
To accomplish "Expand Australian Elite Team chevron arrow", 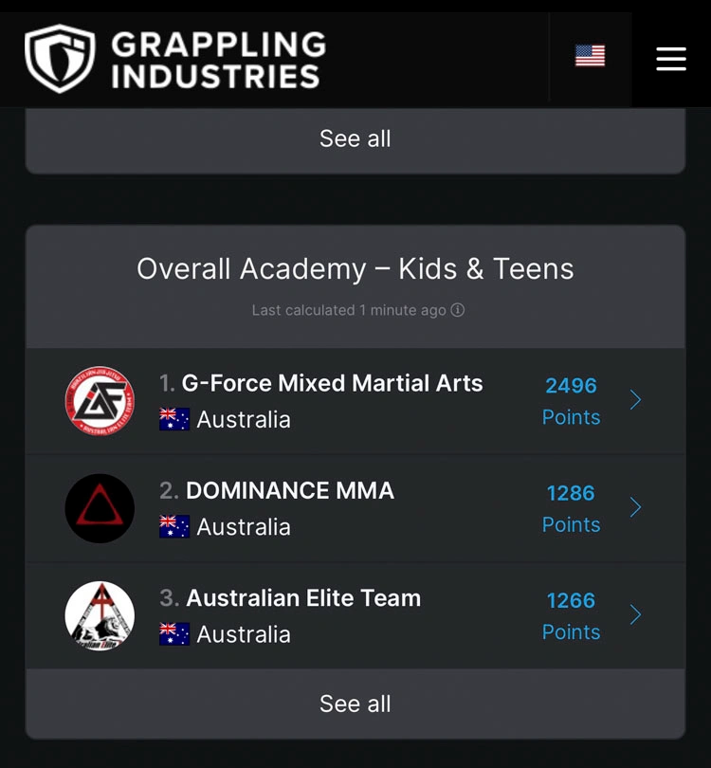I will [635, 614].
